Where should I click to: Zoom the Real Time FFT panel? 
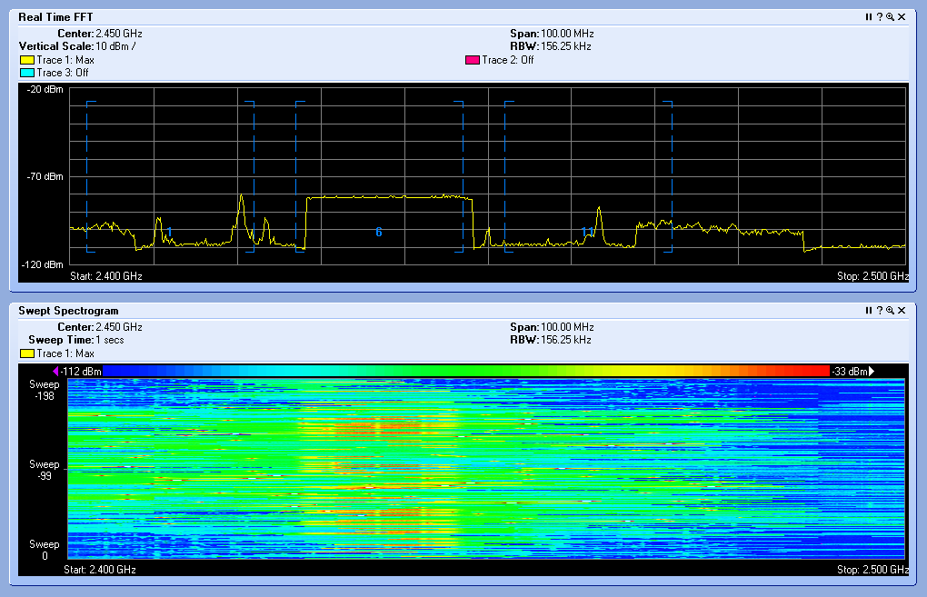891,17
